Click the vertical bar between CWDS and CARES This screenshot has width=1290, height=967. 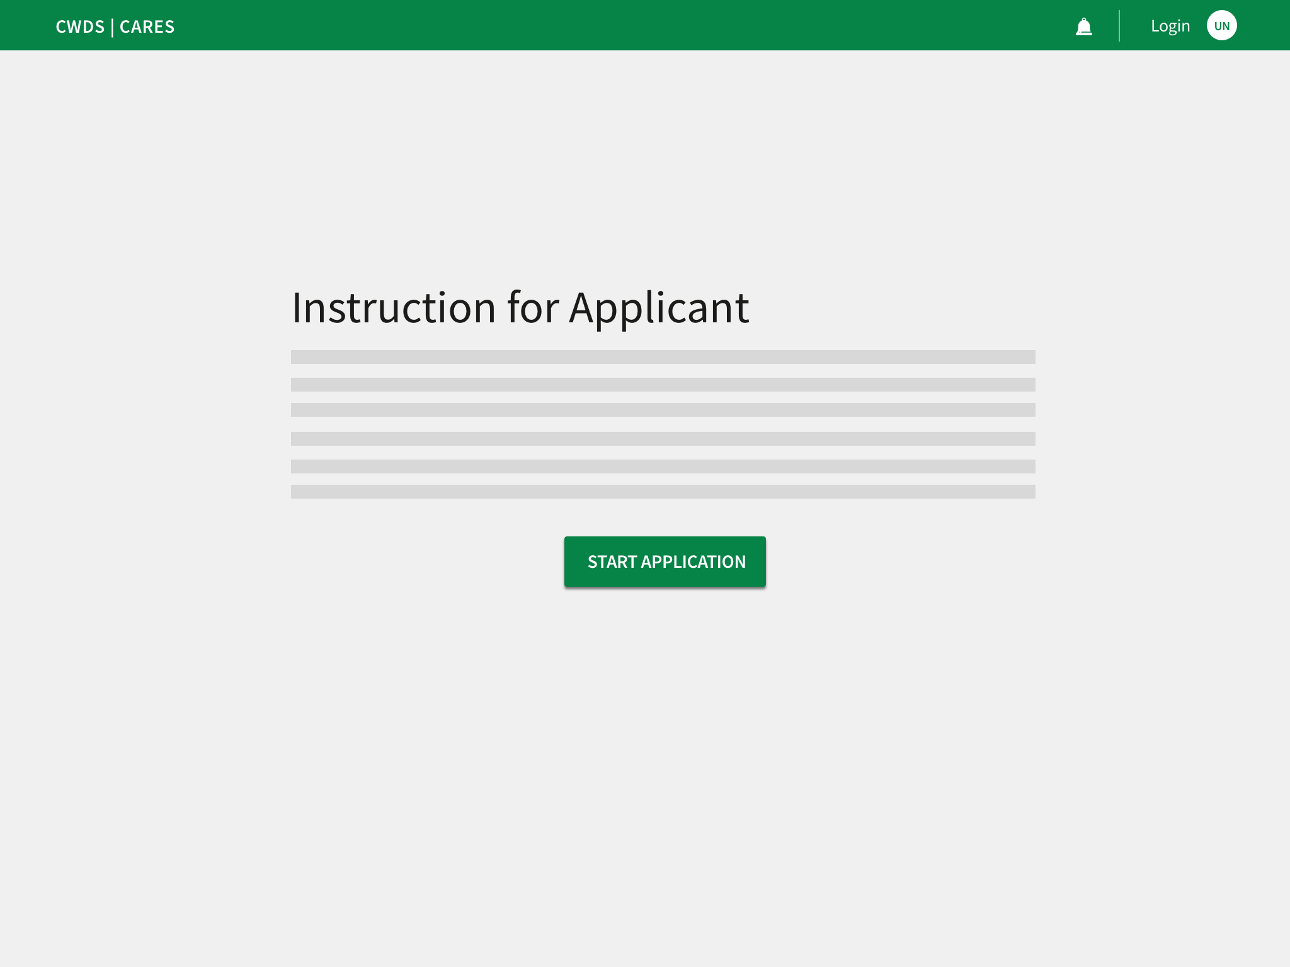[x=112, y=28]
